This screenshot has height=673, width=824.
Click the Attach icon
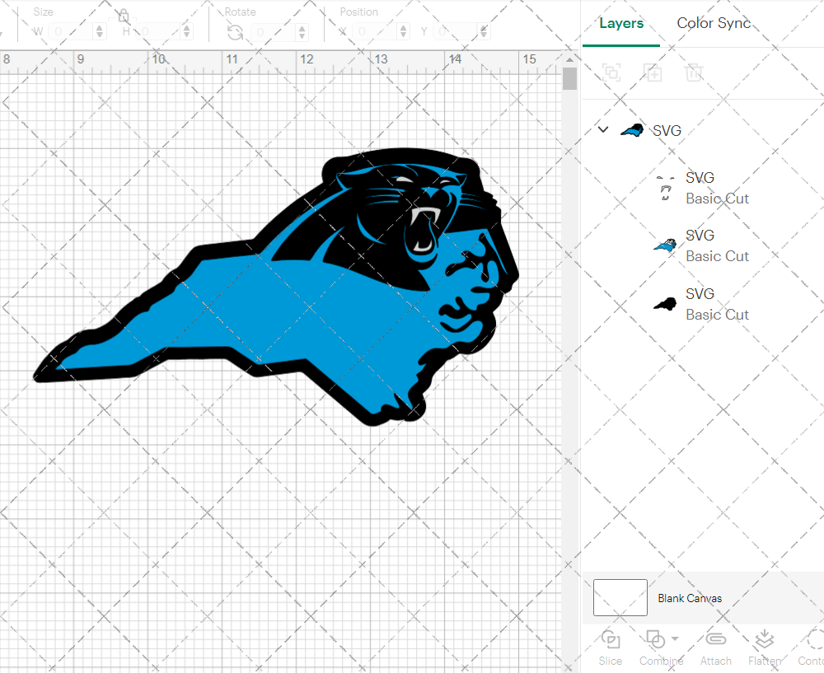715,638
